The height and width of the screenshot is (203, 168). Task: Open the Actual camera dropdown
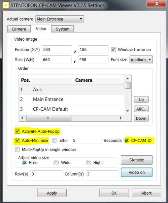tap(60, 19)
